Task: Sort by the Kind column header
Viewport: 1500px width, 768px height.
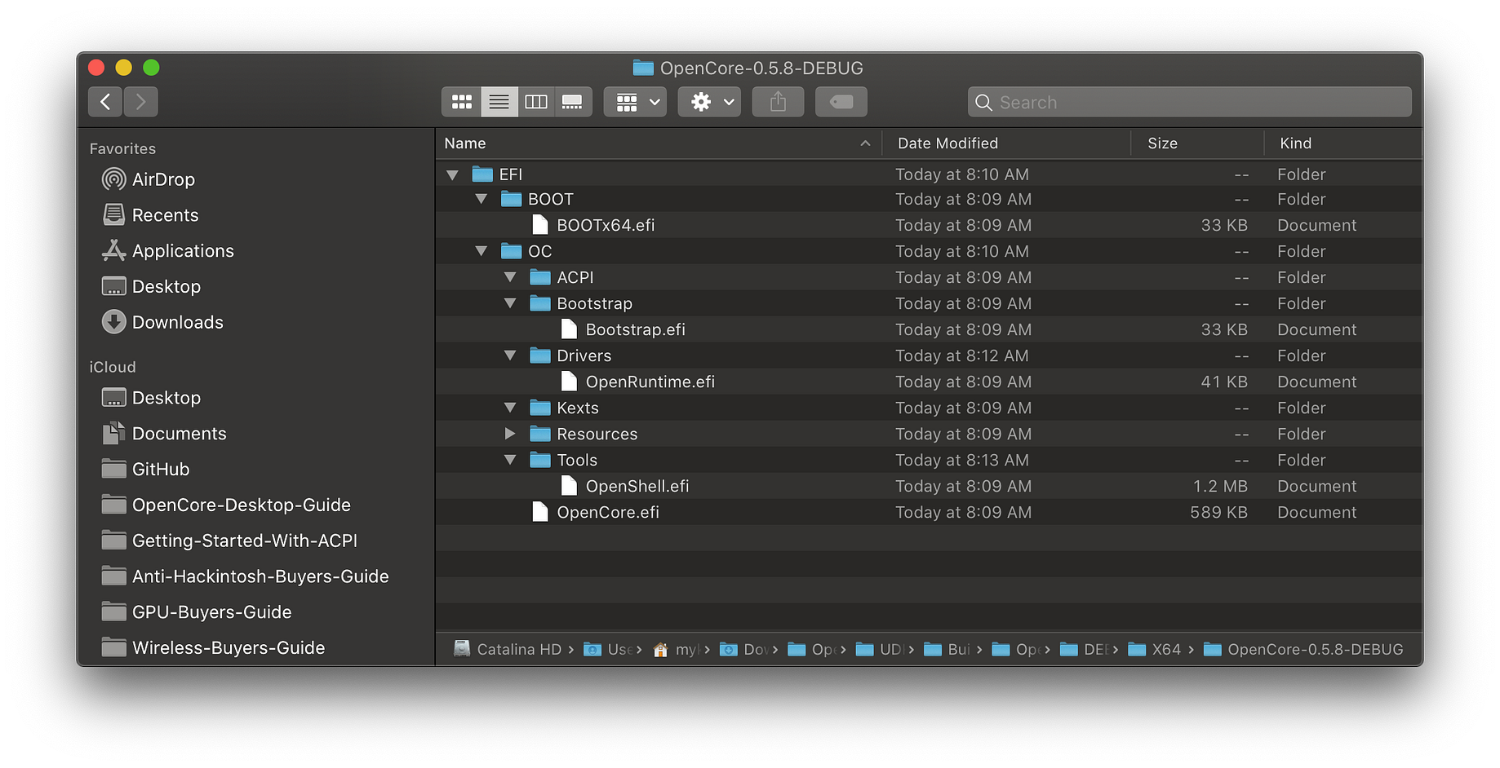Action: tap(1343, 143)
